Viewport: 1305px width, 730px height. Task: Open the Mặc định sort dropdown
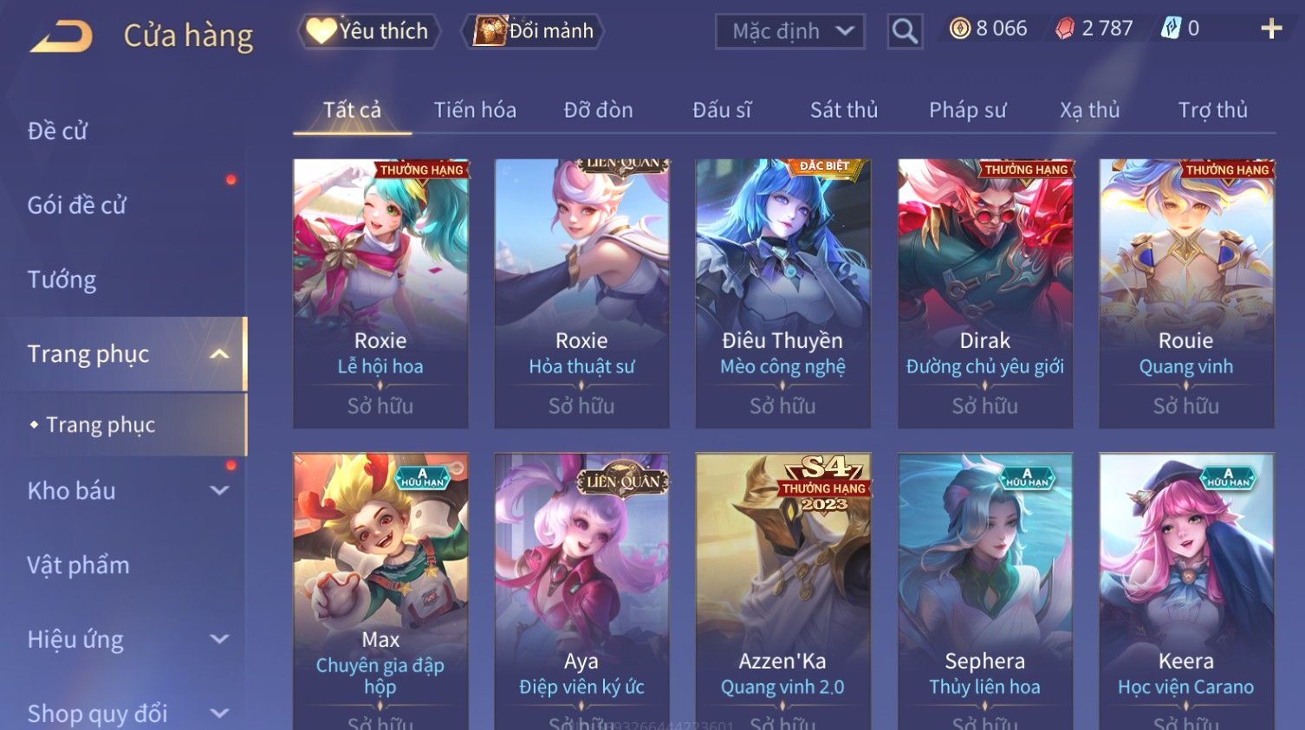click(789, 32)
